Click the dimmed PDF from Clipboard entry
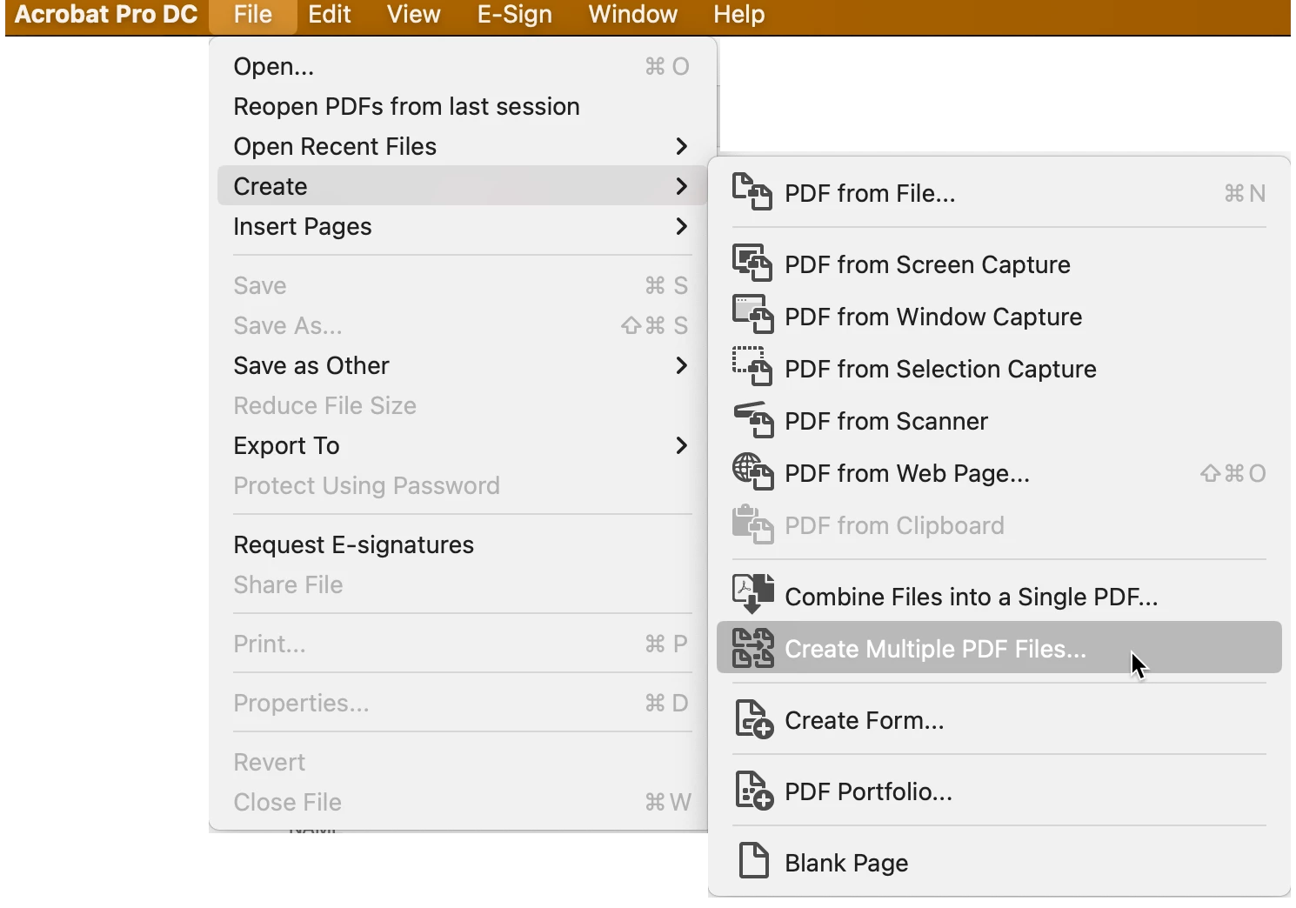This screenshot has height=908, width=1296. tap(999, 525)
